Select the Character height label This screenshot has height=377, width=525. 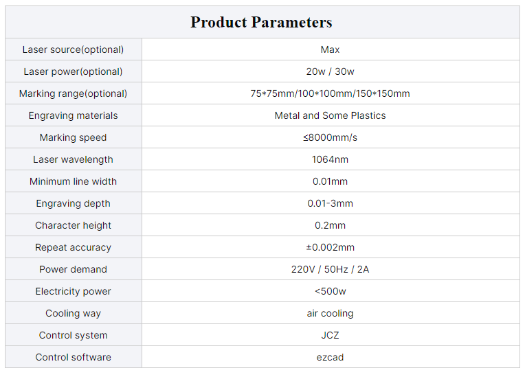tap(74, 225)
